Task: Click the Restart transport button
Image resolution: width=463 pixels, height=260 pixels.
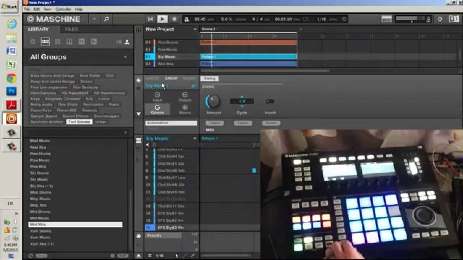Action: [x=150, y=19]
